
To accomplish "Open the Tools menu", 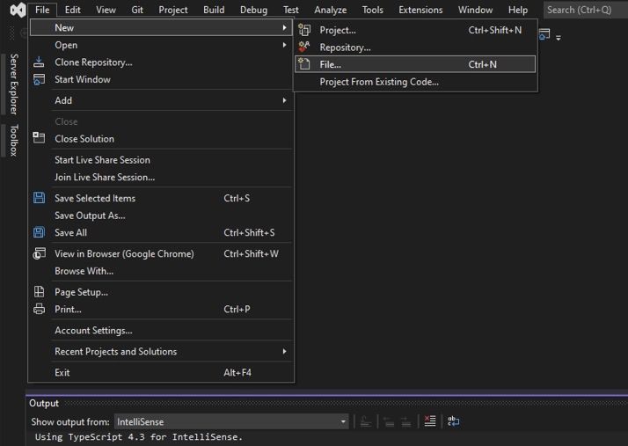I will point(372,10).
